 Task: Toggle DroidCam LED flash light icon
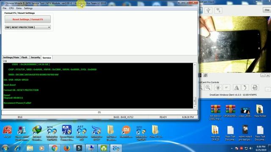point(218,87)
